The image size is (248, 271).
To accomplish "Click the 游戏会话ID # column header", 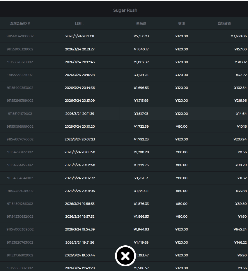I will click(x=20, y=23).
